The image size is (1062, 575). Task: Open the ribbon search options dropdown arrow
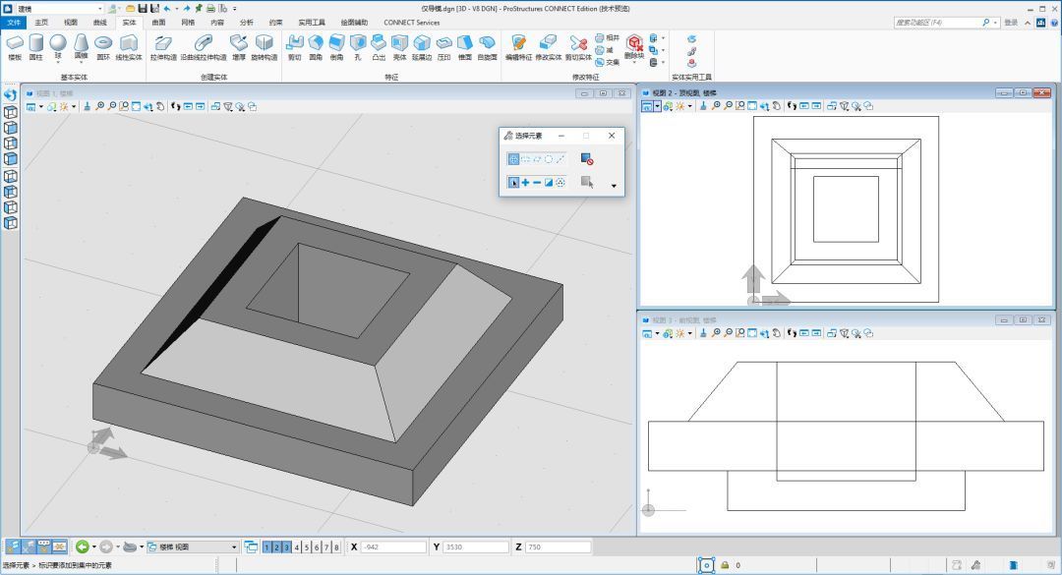click(x=995, y=23)
